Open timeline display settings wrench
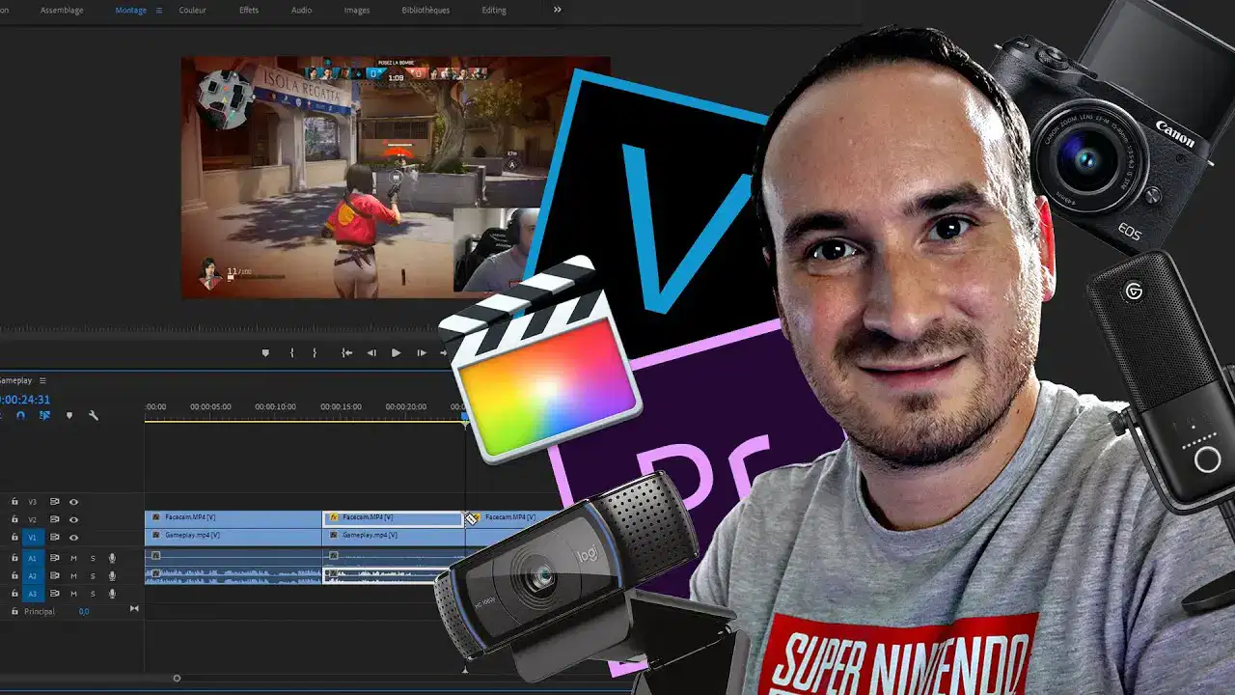Screen dimensions: 1235x695 pos(94,415)
